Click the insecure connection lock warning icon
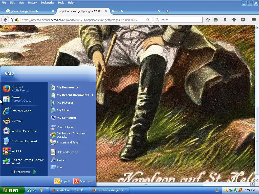This screenshot has width=259, height=194. [x=17, y=20]
